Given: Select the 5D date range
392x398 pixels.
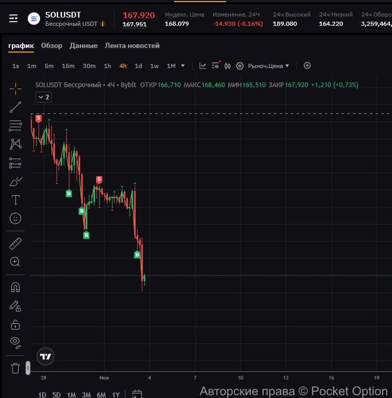Looking at the screenshot, I should tap(57, 394).
